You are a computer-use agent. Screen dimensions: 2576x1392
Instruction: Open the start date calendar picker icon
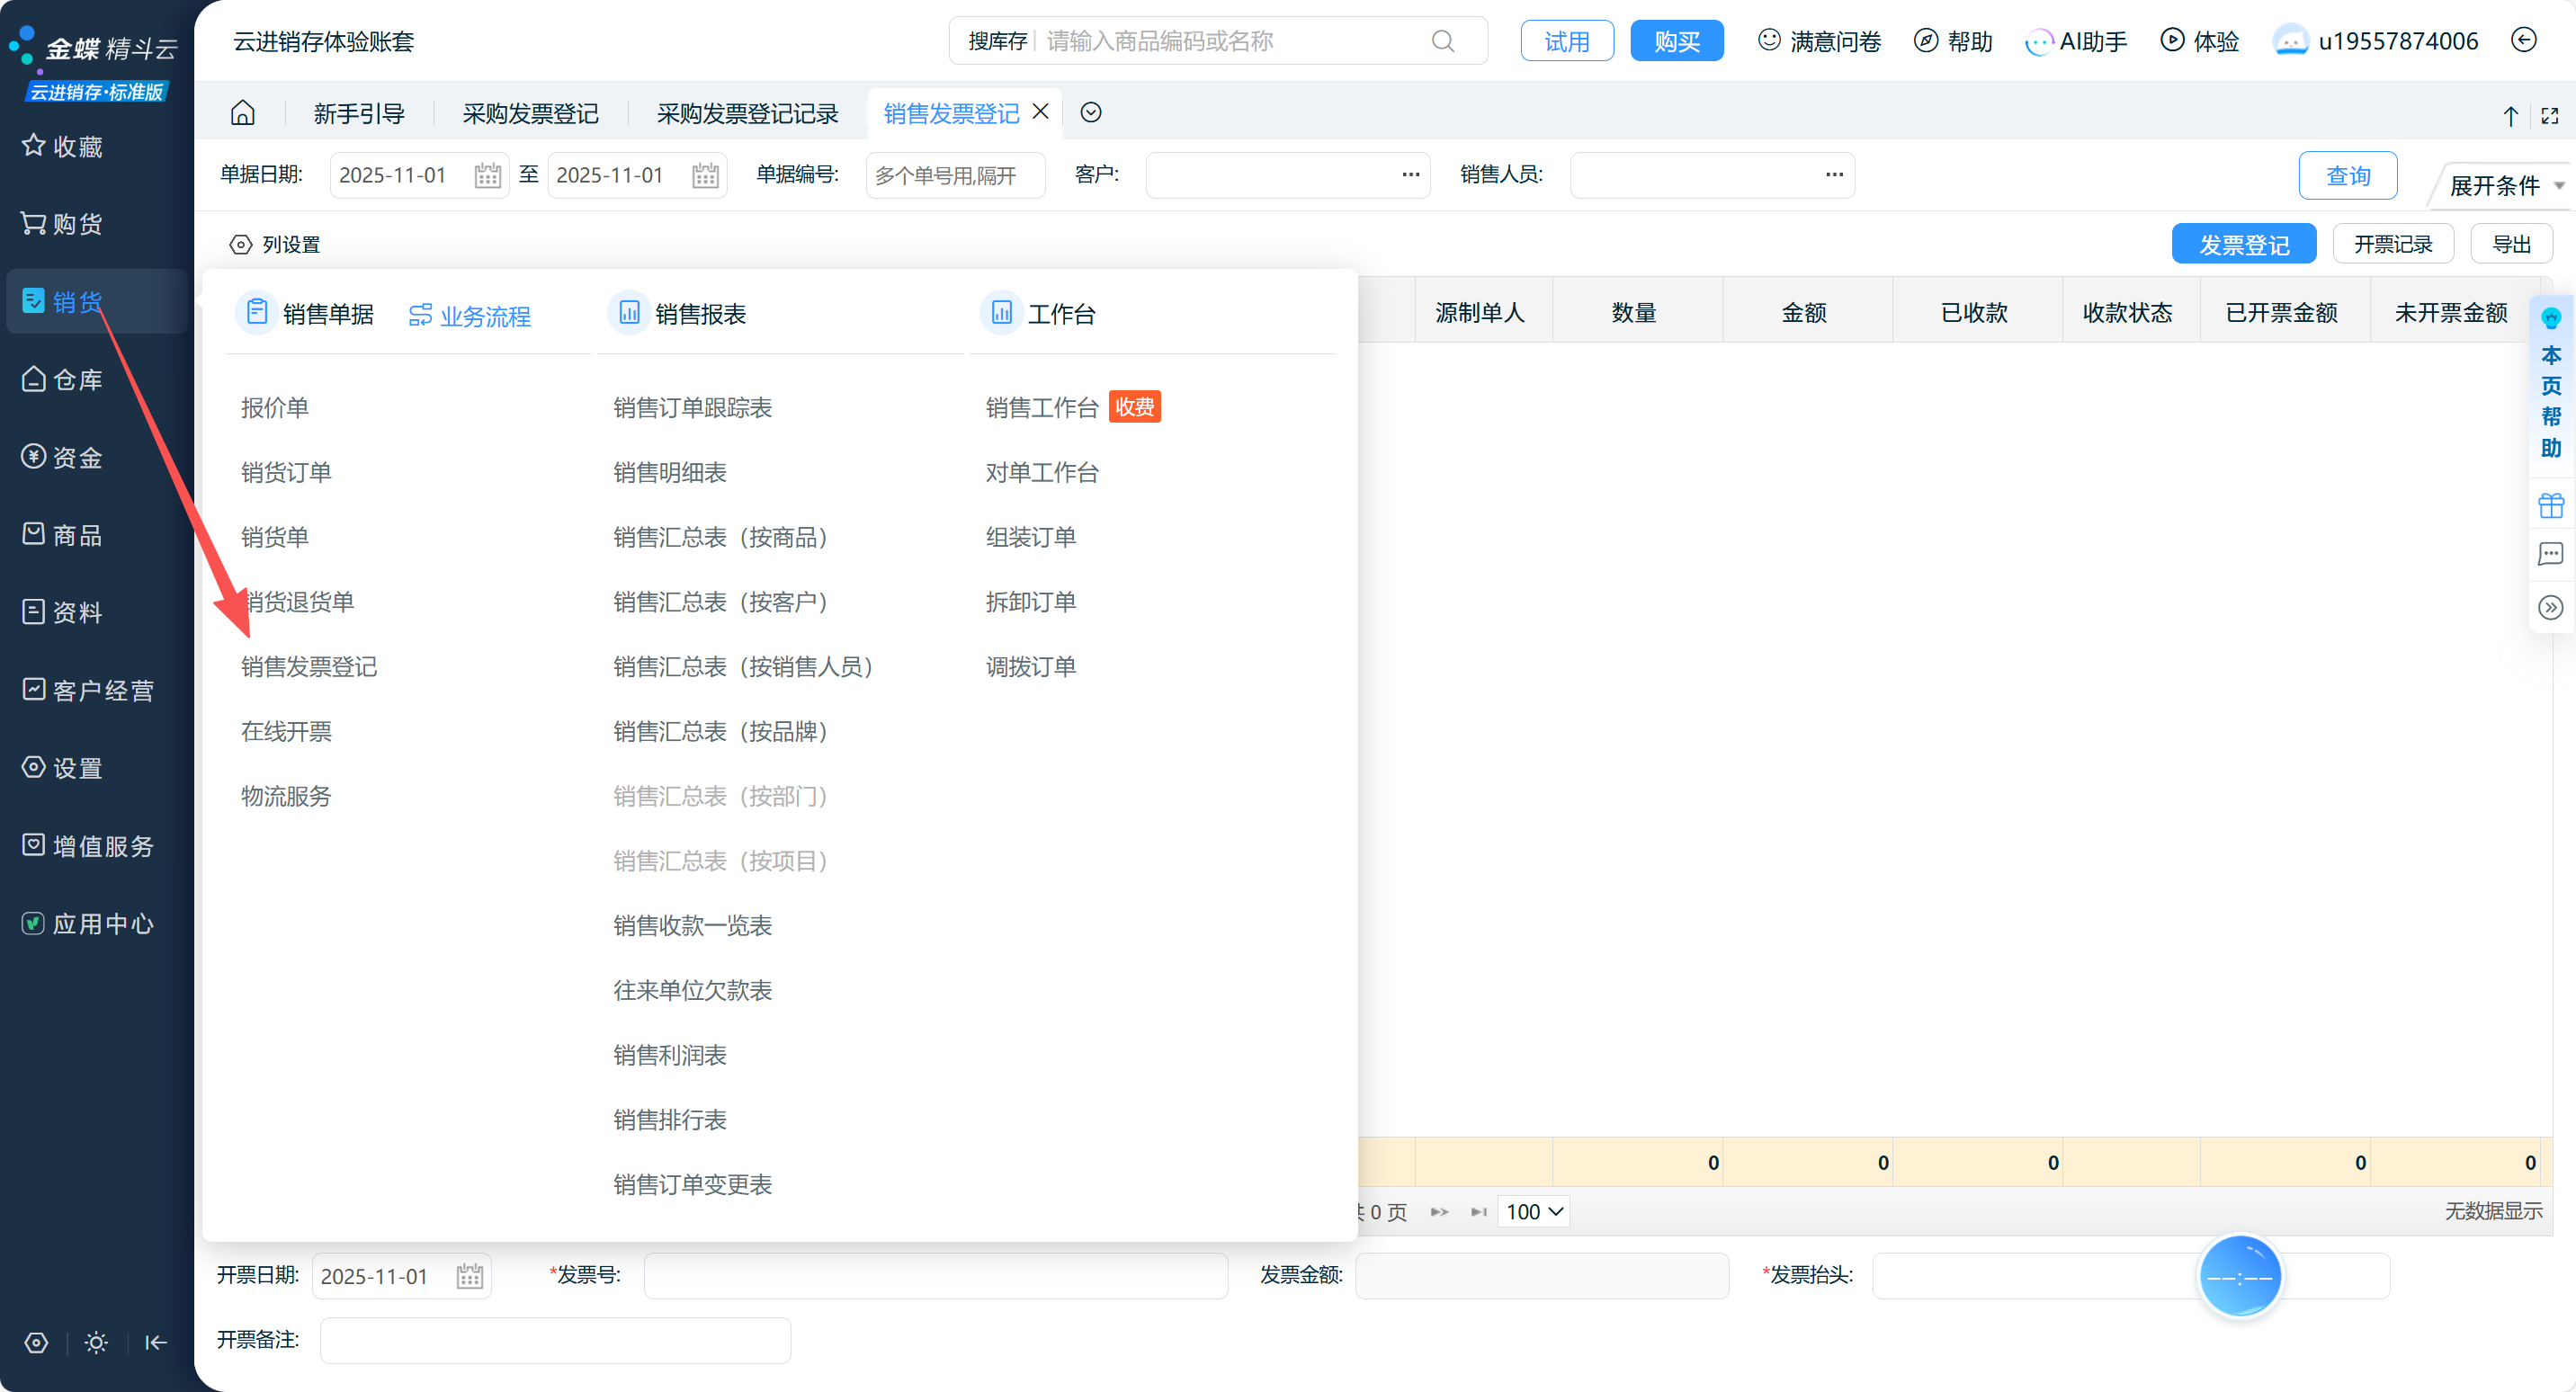(x=487, y=176)
